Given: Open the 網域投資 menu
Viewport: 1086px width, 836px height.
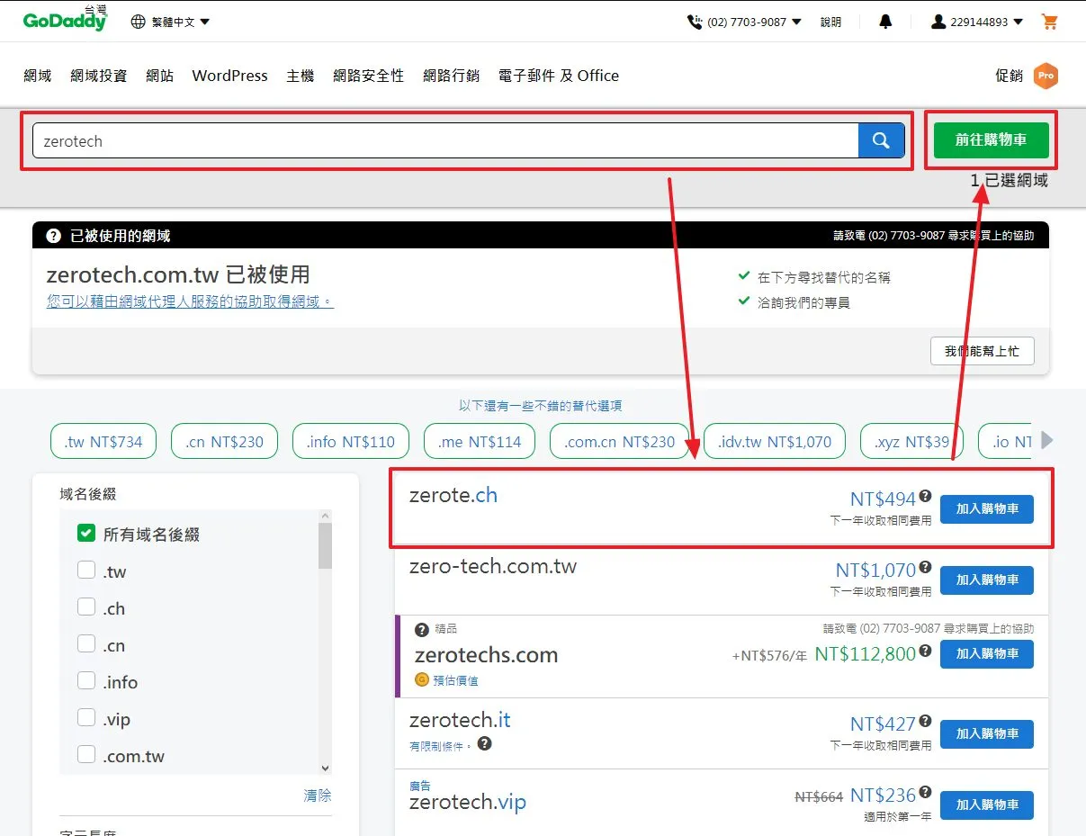Looking at the screenshot, I should pyautogui.click(x=99, y=76).
